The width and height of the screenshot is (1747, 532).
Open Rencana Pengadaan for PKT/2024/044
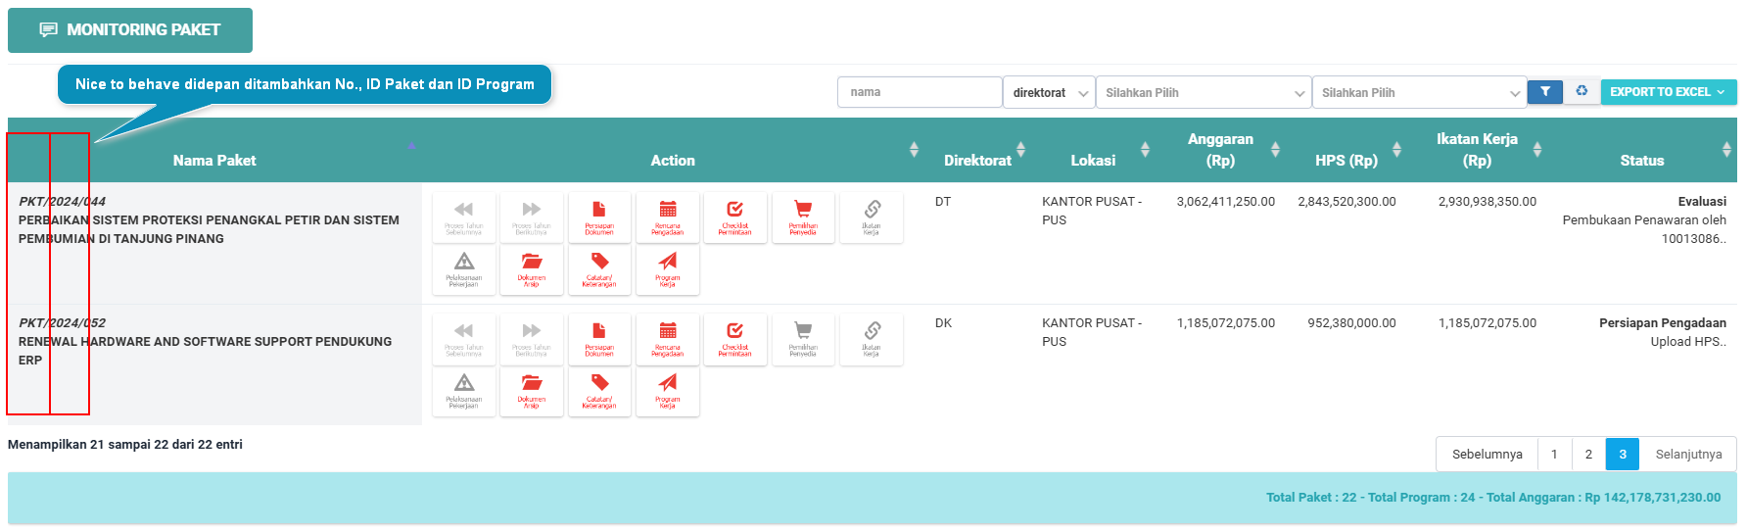pyautogui.click(x=667, y=217)
